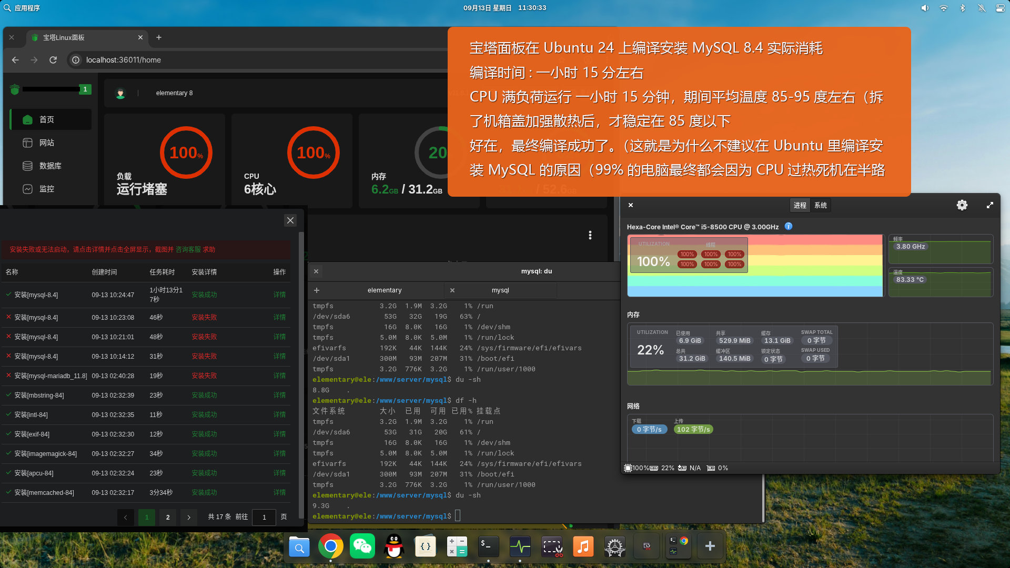The height and width of the screenshot is (568, 1010).
Task: Click the 咨询客服 link in the red notice
Action: point(188,249)
